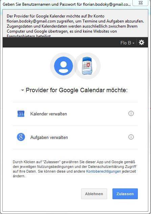Select the Kalender verwalten permission row

pos(75,114)
